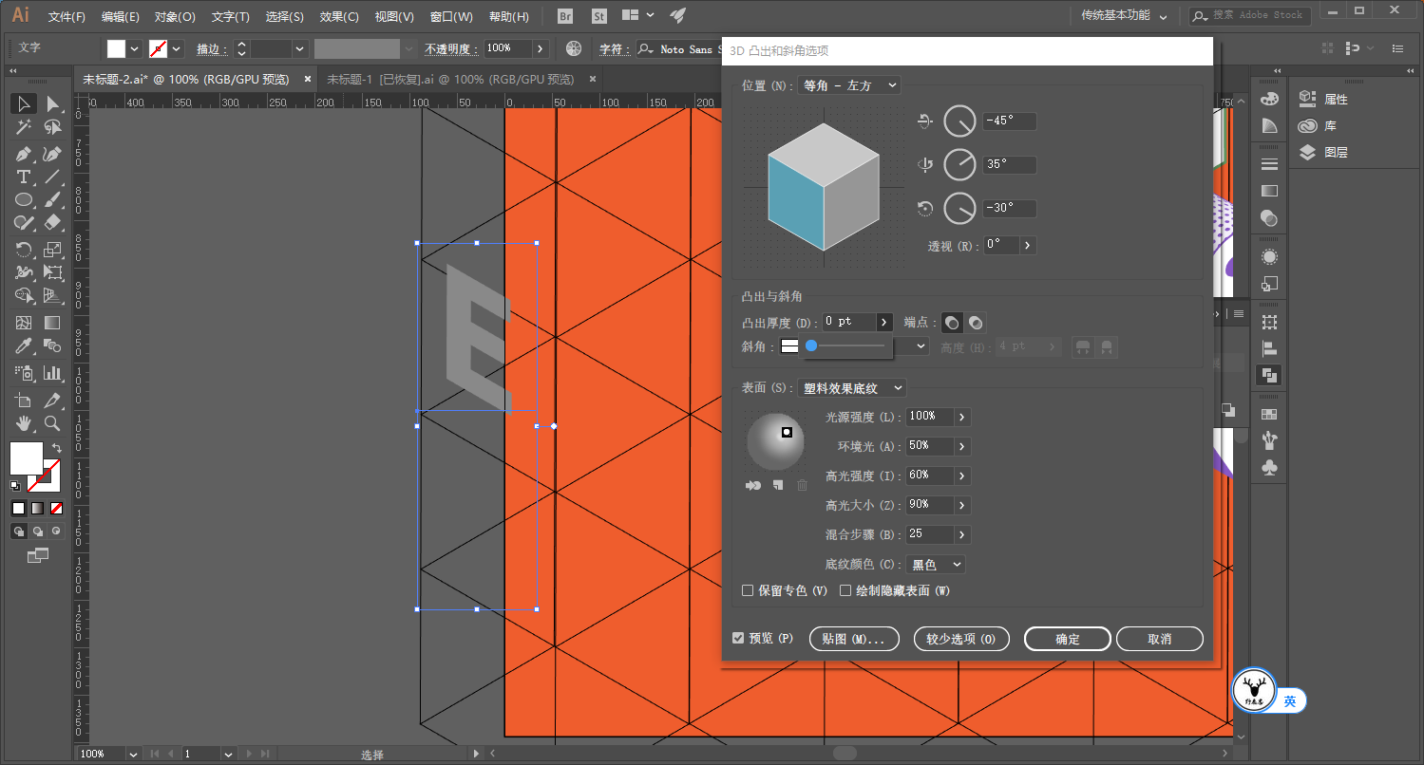This screenshot has width=1424, height=765.
Task: Select the Direct Selection tool
Action: 52,103
